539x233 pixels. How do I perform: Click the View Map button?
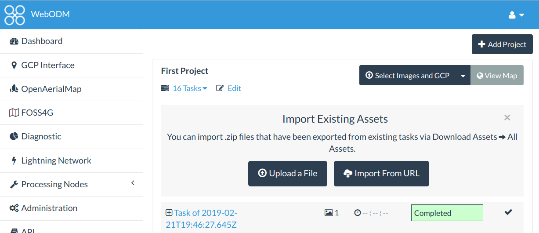497,76
